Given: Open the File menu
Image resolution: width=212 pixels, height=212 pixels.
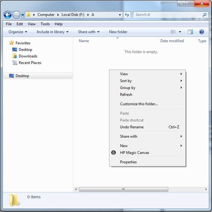Looking at the screenshot, I should click(x=9, y=24).
